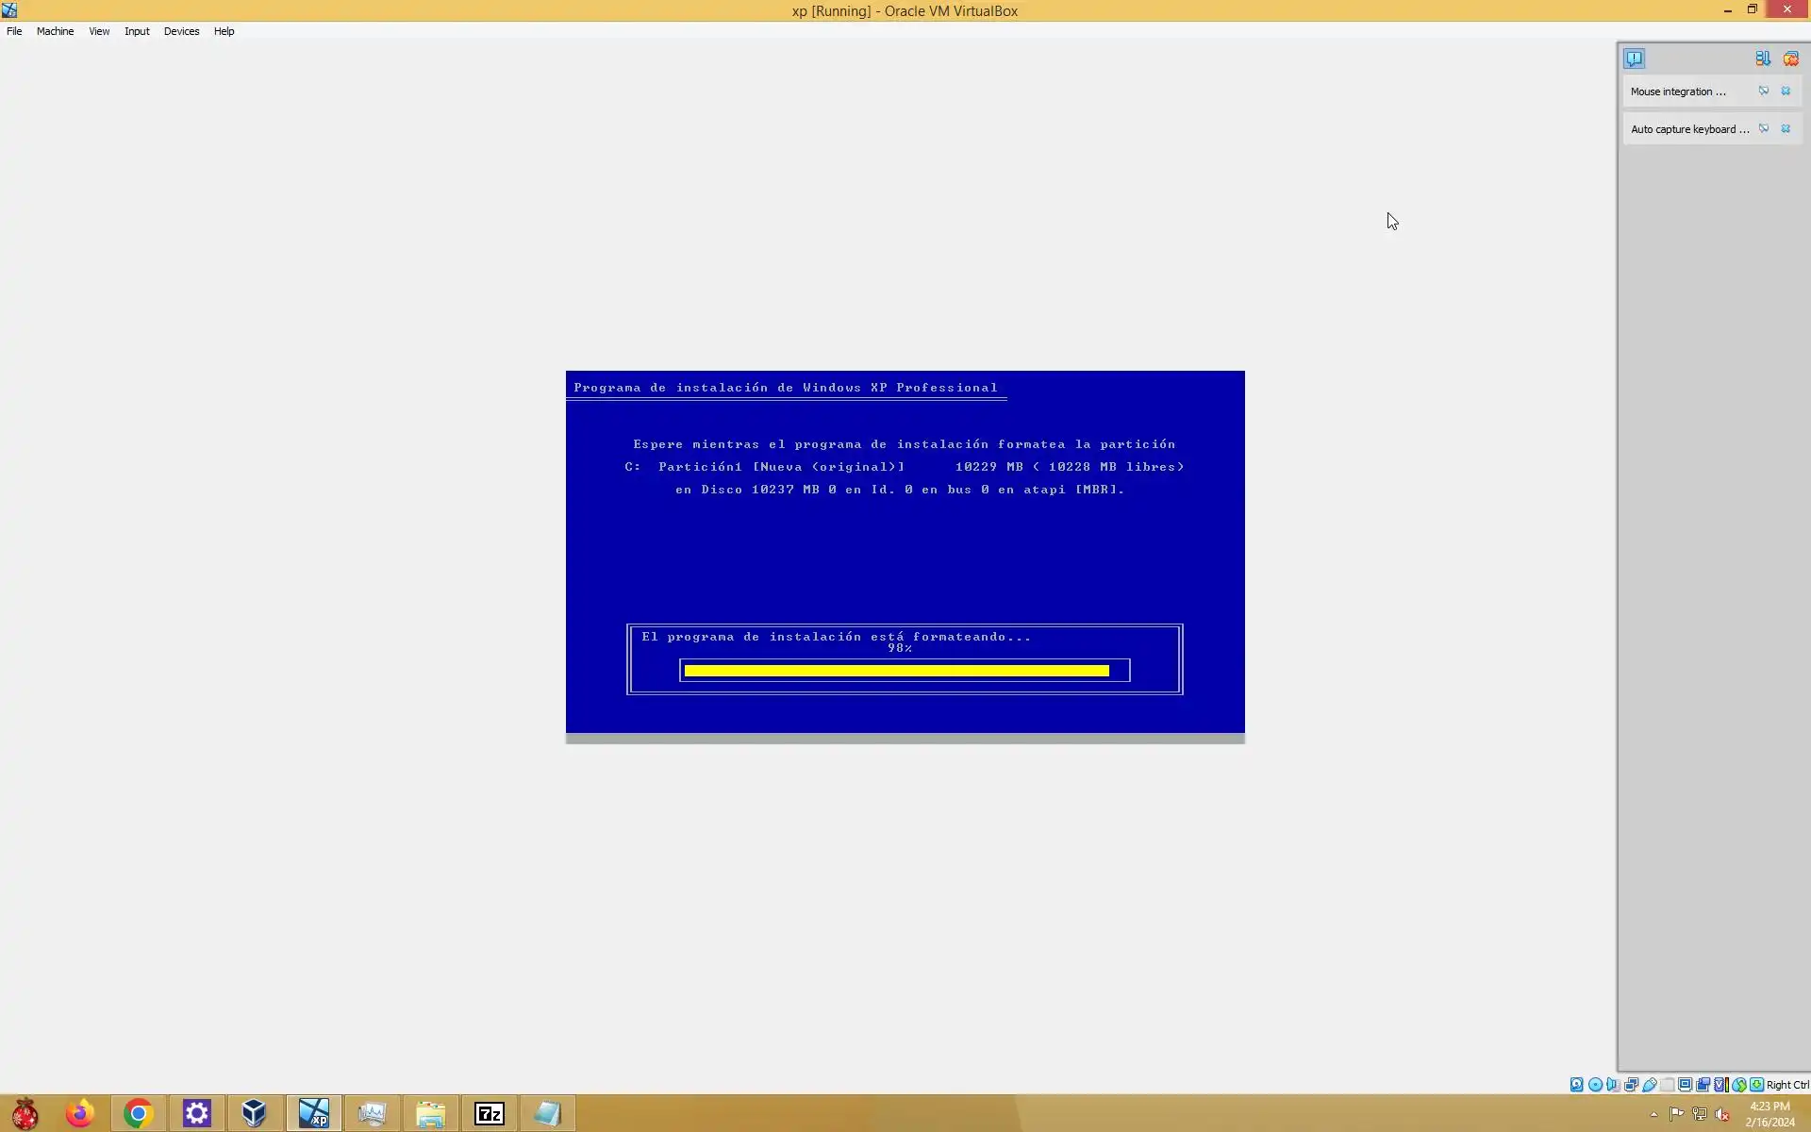Click the optical disc status icon

coord(1595,1085)
